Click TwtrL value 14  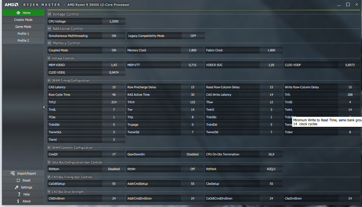coord(350,110)
